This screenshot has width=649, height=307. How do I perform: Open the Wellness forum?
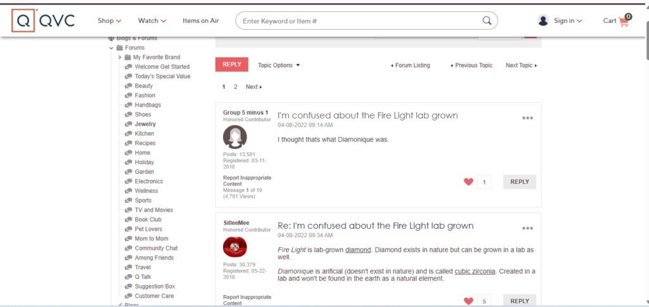(146, 190)
